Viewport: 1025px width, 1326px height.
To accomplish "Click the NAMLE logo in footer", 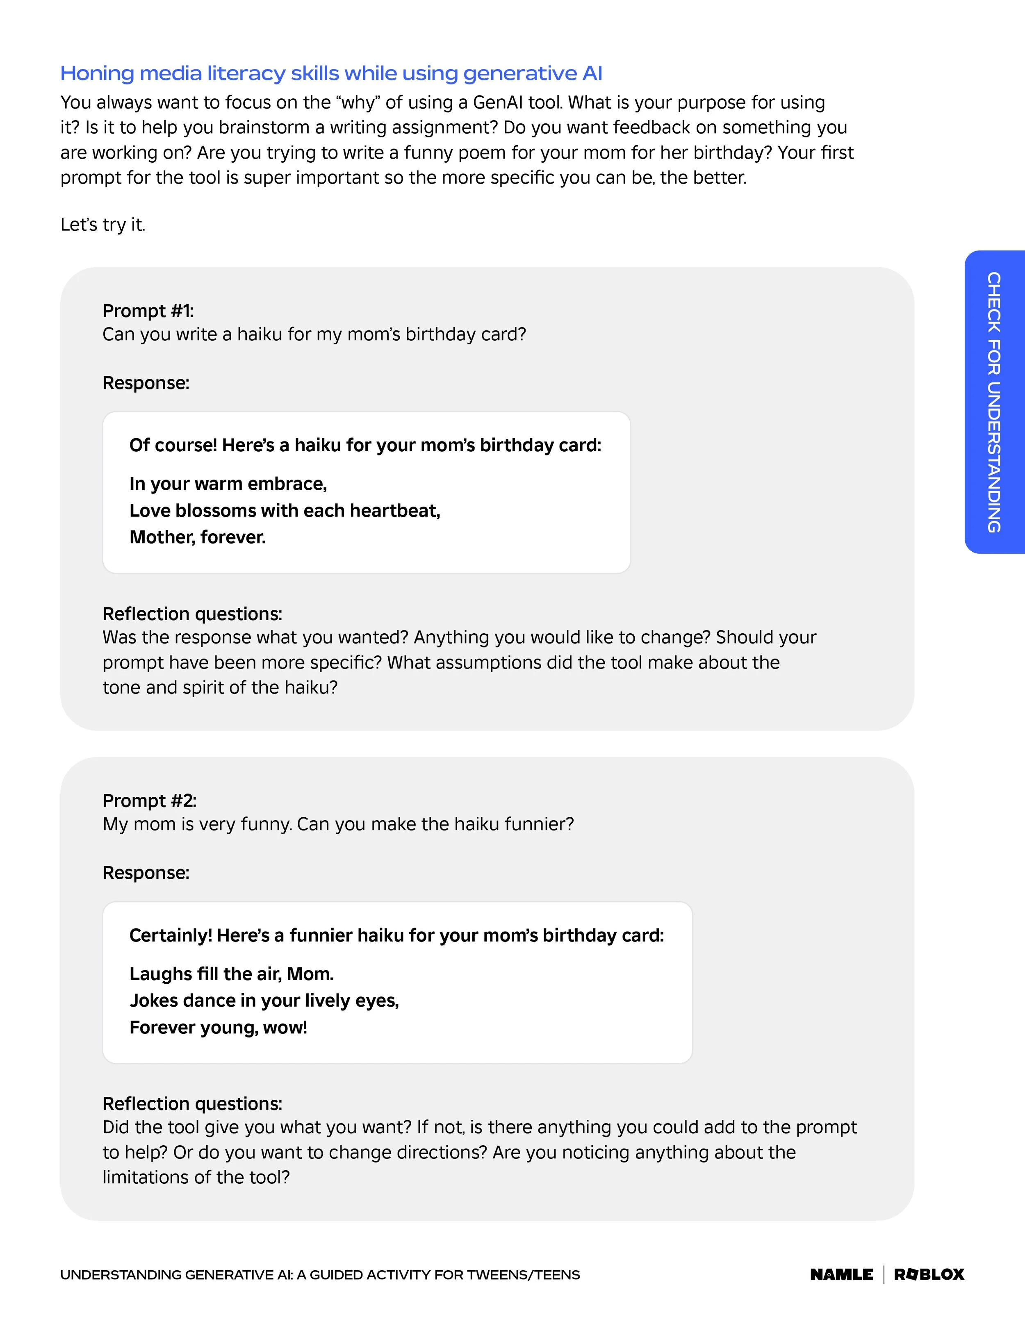I will (842, 1274).
